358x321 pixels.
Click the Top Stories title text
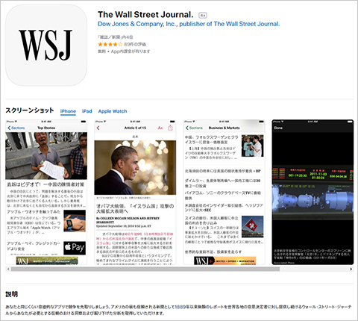46,128
